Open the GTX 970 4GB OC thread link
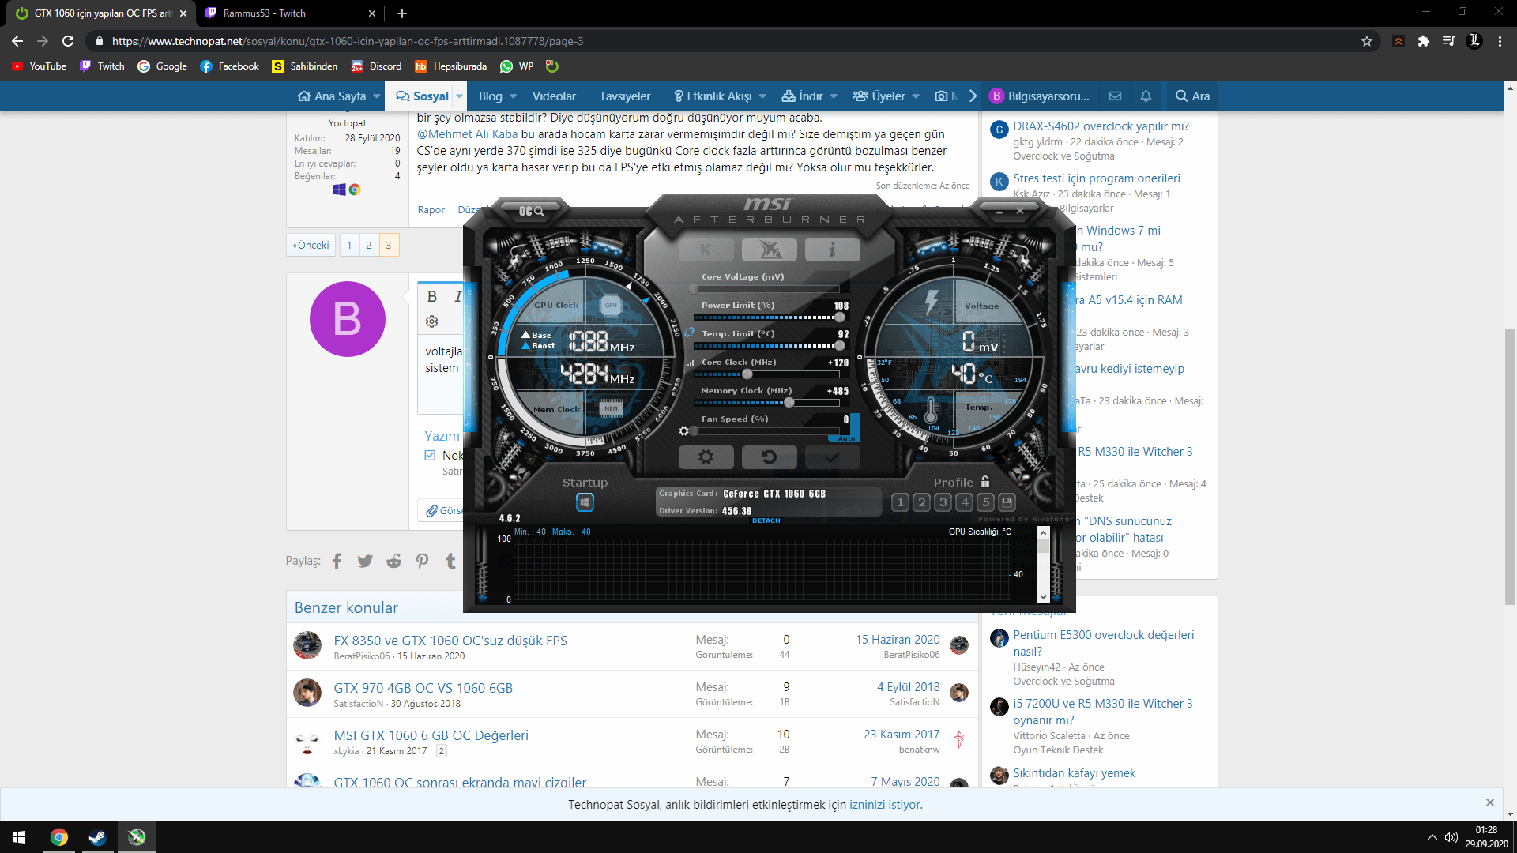Viewport: 1517px width, 853px height. (x=423, y=688)
